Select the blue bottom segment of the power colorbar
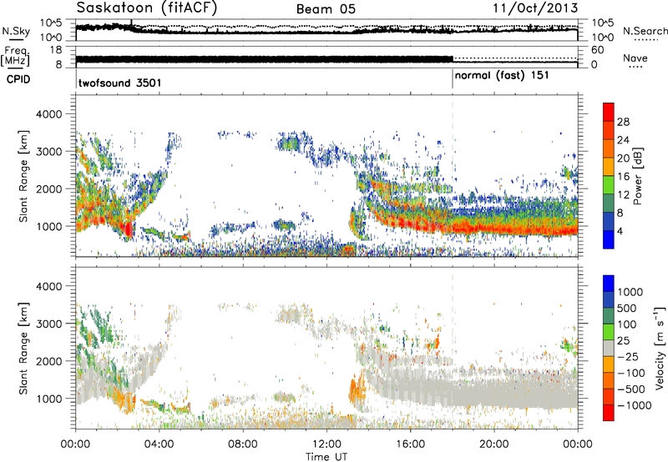This screenshot has width=668, height=462. point(609,239)
